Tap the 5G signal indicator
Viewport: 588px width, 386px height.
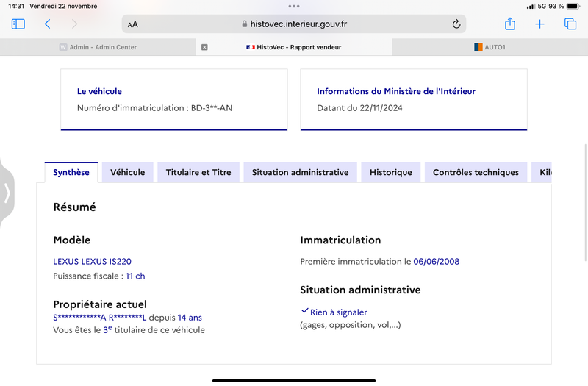point(542,7)
